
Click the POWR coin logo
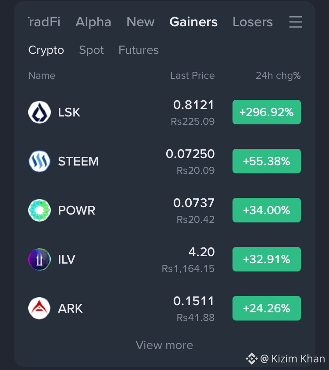39,210
